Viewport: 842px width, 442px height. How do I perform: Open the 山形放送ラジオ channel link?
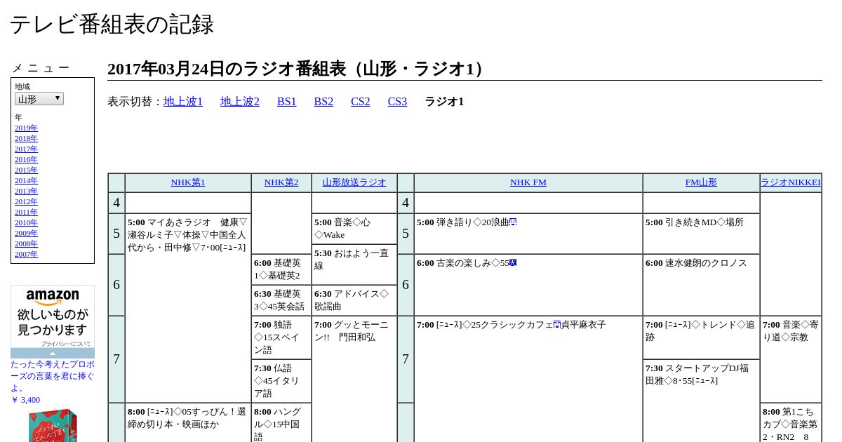(354, 182)
